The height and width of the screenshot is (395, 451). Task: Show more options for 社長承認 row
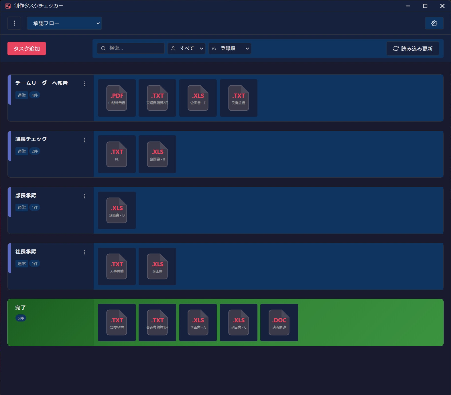pyautogui.click(x=84, y=252)
